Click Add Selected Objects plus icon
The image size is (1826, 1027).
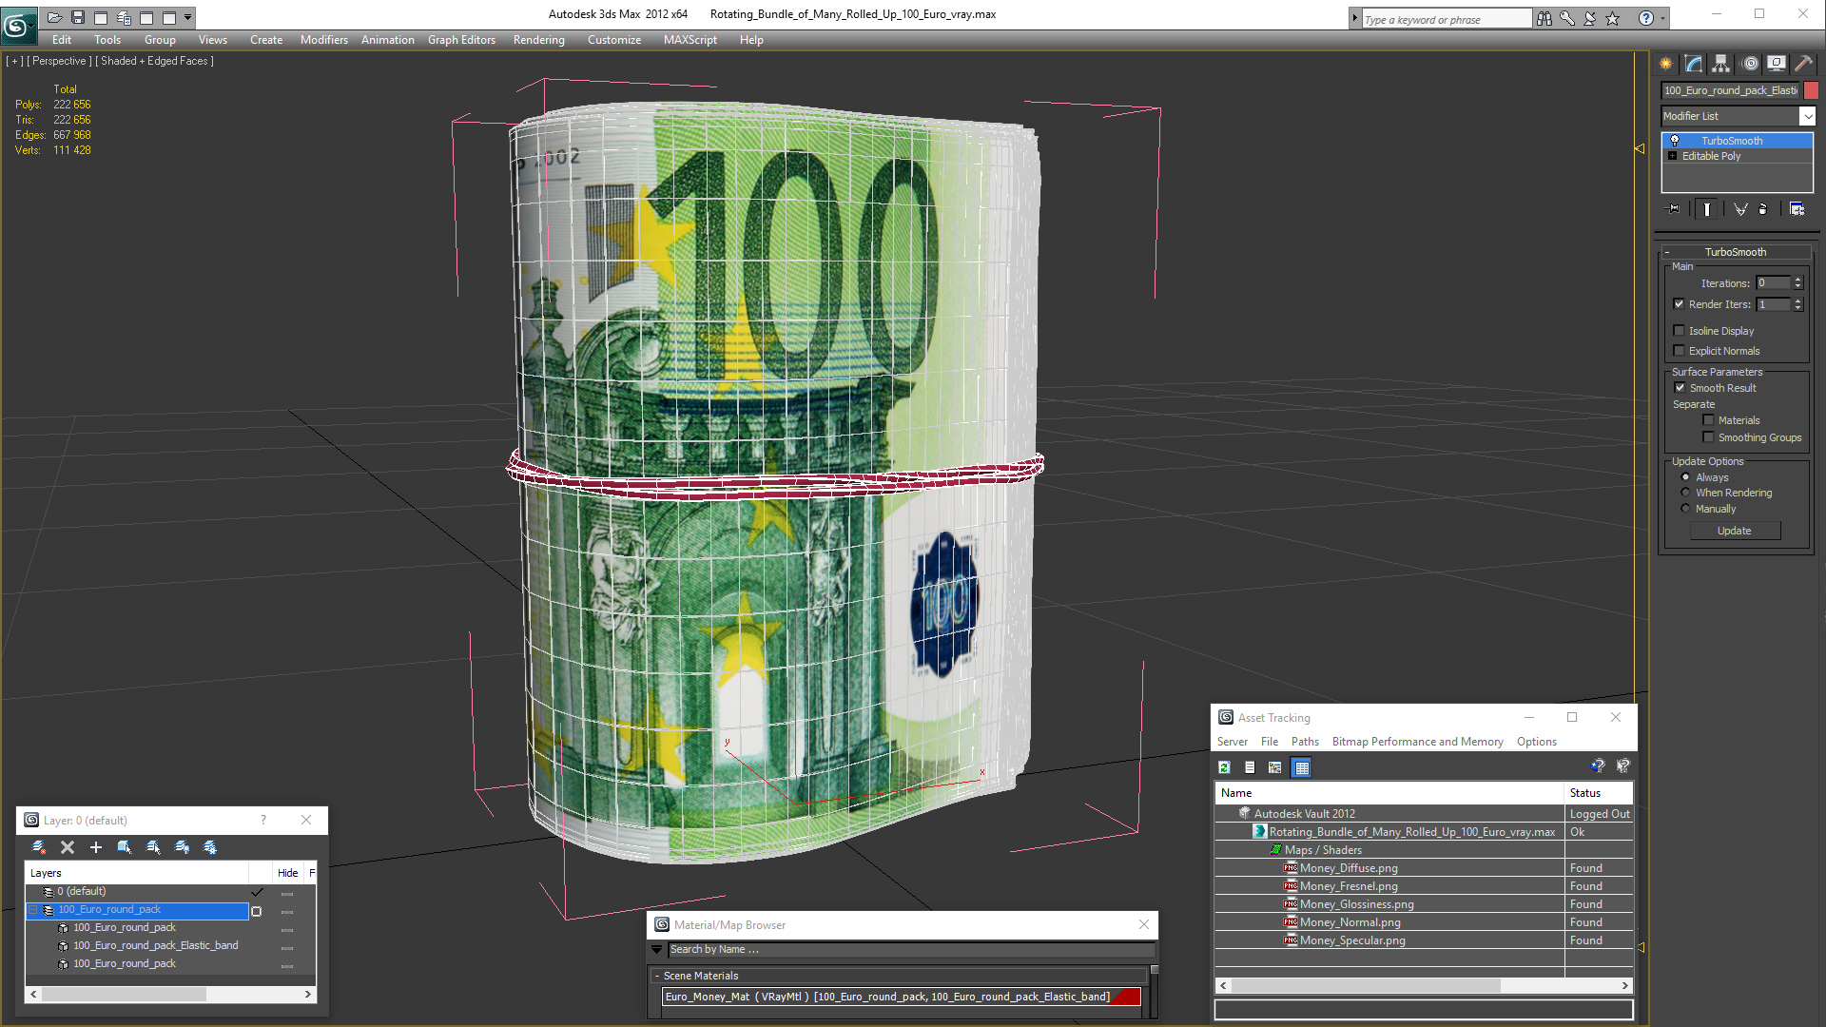click(96, 847)
